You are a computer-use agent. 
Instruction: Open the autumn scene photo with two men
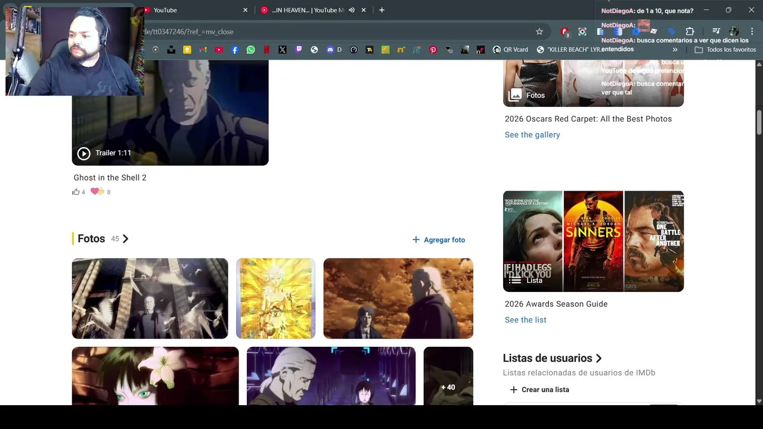398,299
